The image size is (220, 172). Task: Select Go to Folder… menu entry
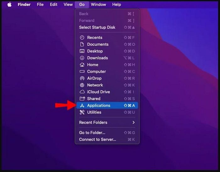(92, 133)
